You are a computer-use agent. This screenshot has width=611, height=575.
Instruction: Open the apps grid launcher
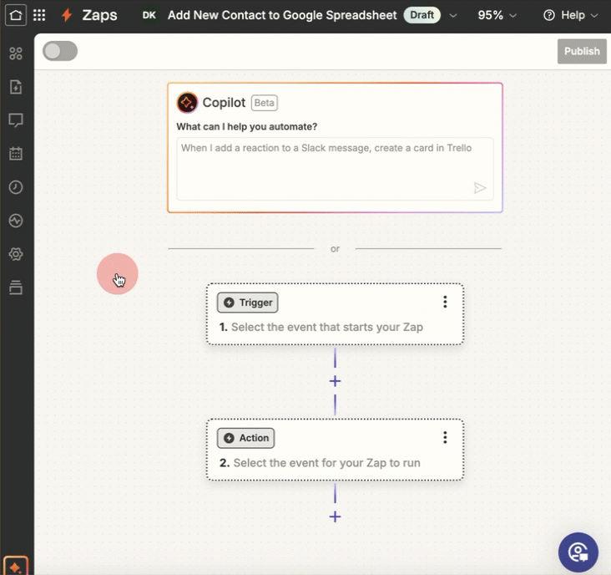pos(39,15)
